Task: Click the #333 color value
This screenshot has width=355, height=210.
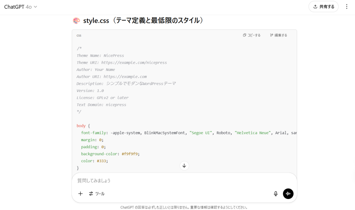Action: point(102,161)
